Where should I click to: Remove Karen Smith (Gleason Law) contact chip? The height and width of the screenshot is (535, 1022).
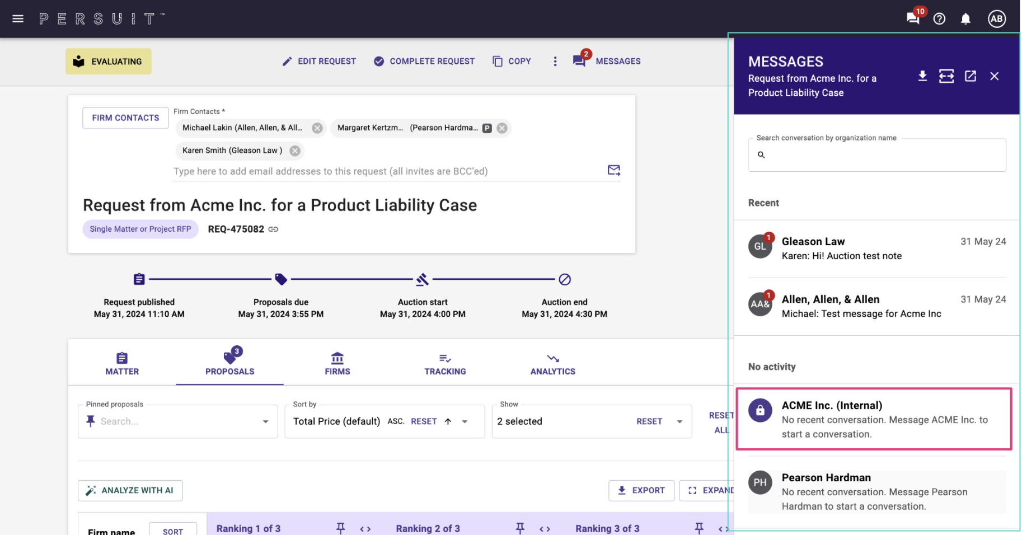(295, 151)
